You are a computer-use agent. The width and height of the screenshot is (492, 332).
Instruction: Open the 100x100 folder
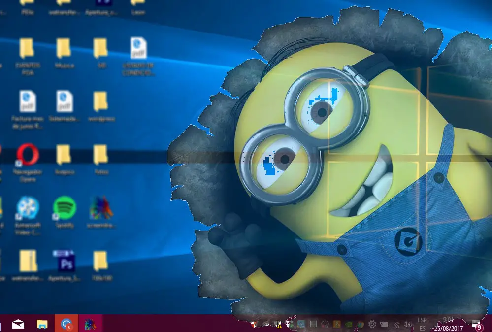(100, 261)
